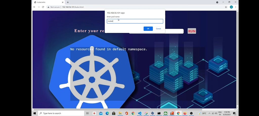This screenshot has width=259, height=116.
Task: Open the OBS icon on the taskbar
Action: point(191,113)
